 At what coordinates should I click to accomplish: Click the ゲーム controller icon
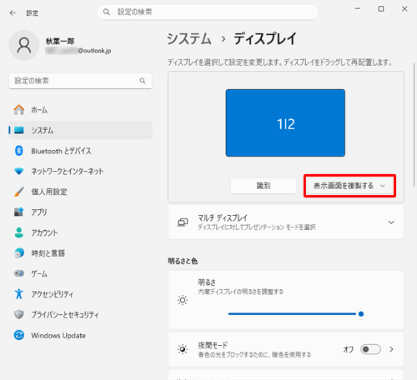click(19, 273)
